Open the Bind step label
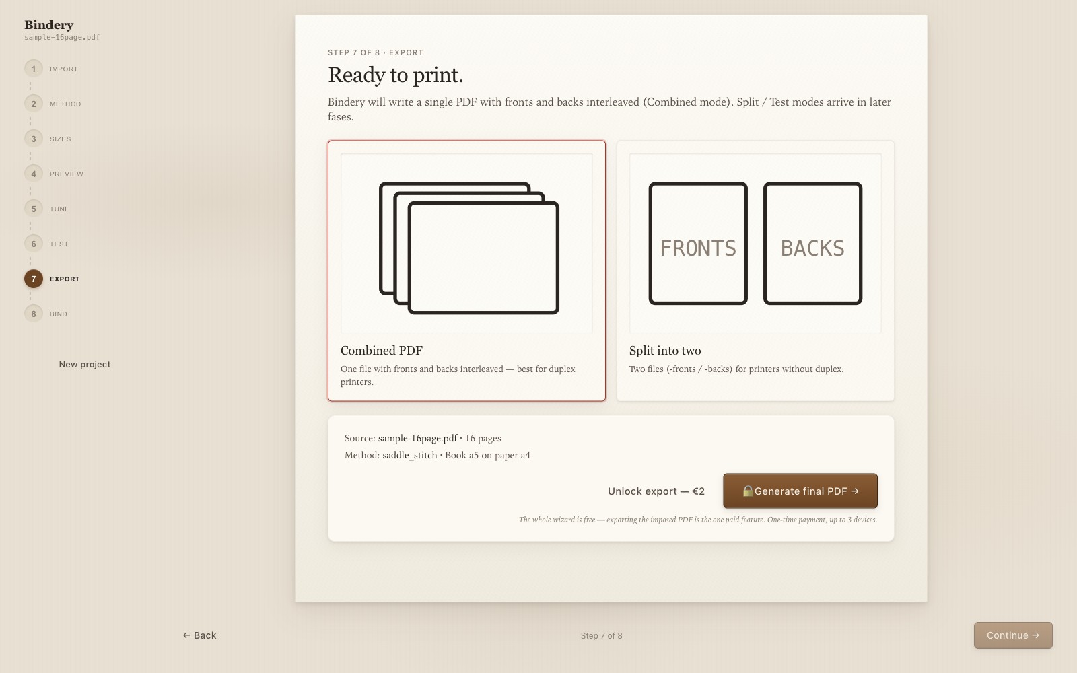Viewport: 1077px width, 673px height. [59, 314]
